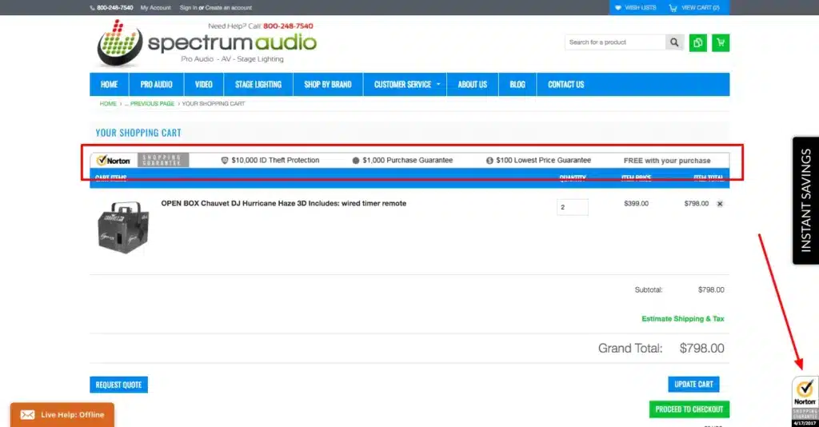Open the green shopping cart icon
This screenshot has height=427, width=819.
(721, 42)
